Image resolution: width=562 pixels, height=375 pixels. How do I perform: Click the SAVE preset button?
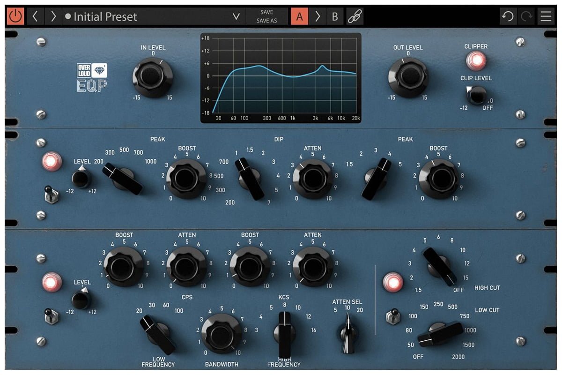266,12
